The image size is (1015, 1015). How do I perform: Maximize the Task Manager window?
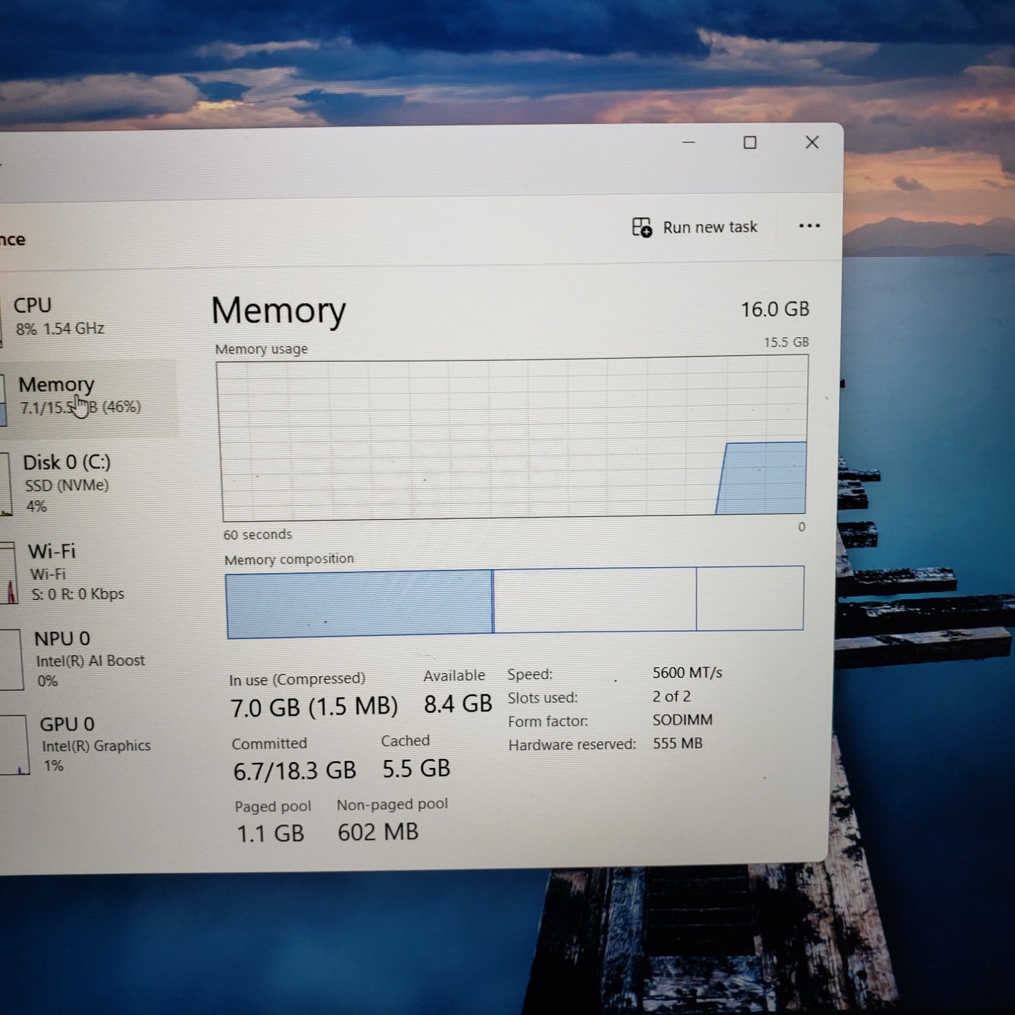750,143
